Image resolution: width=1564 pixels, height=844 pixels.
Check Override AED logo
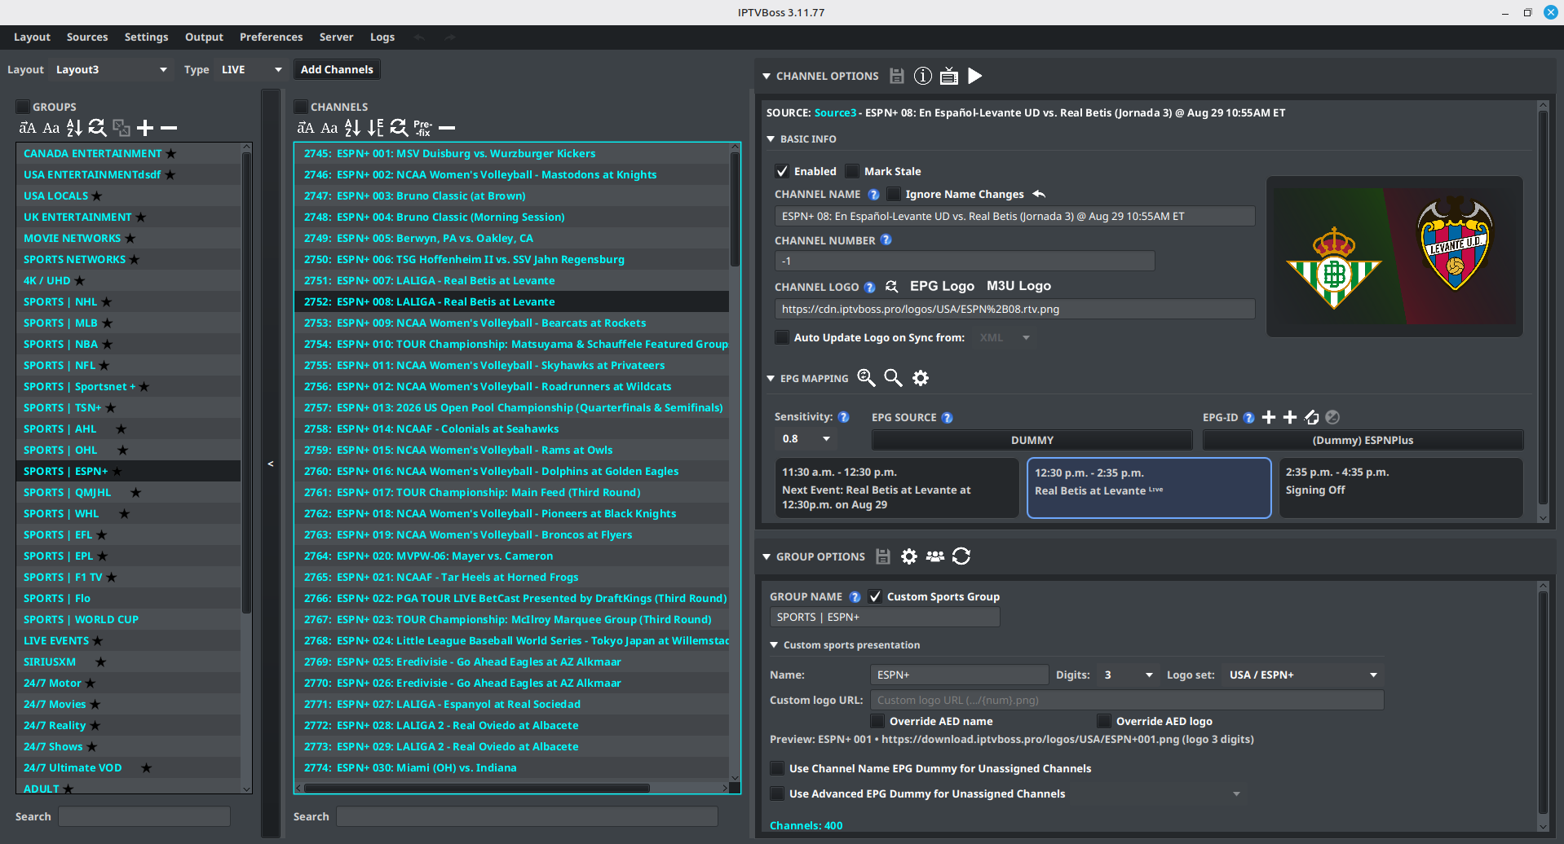[x=1104, y=721]
